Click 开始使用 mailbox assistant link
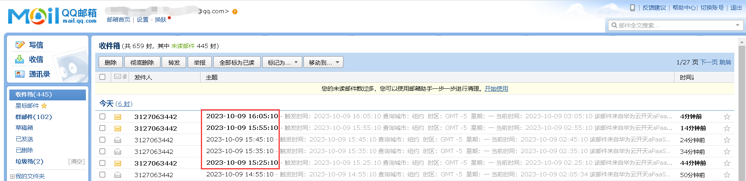The image size is (746, 181). pos(496,88)
